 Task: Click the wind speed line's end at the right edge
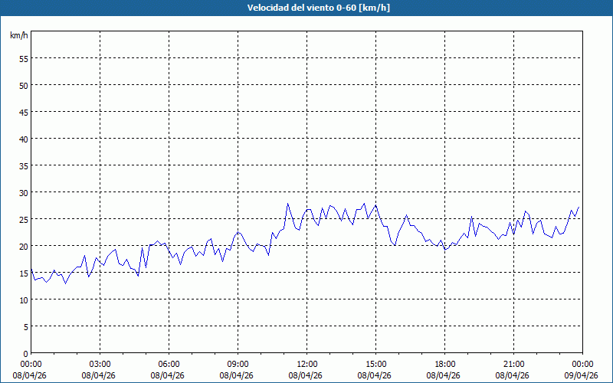tap(579, 207)
